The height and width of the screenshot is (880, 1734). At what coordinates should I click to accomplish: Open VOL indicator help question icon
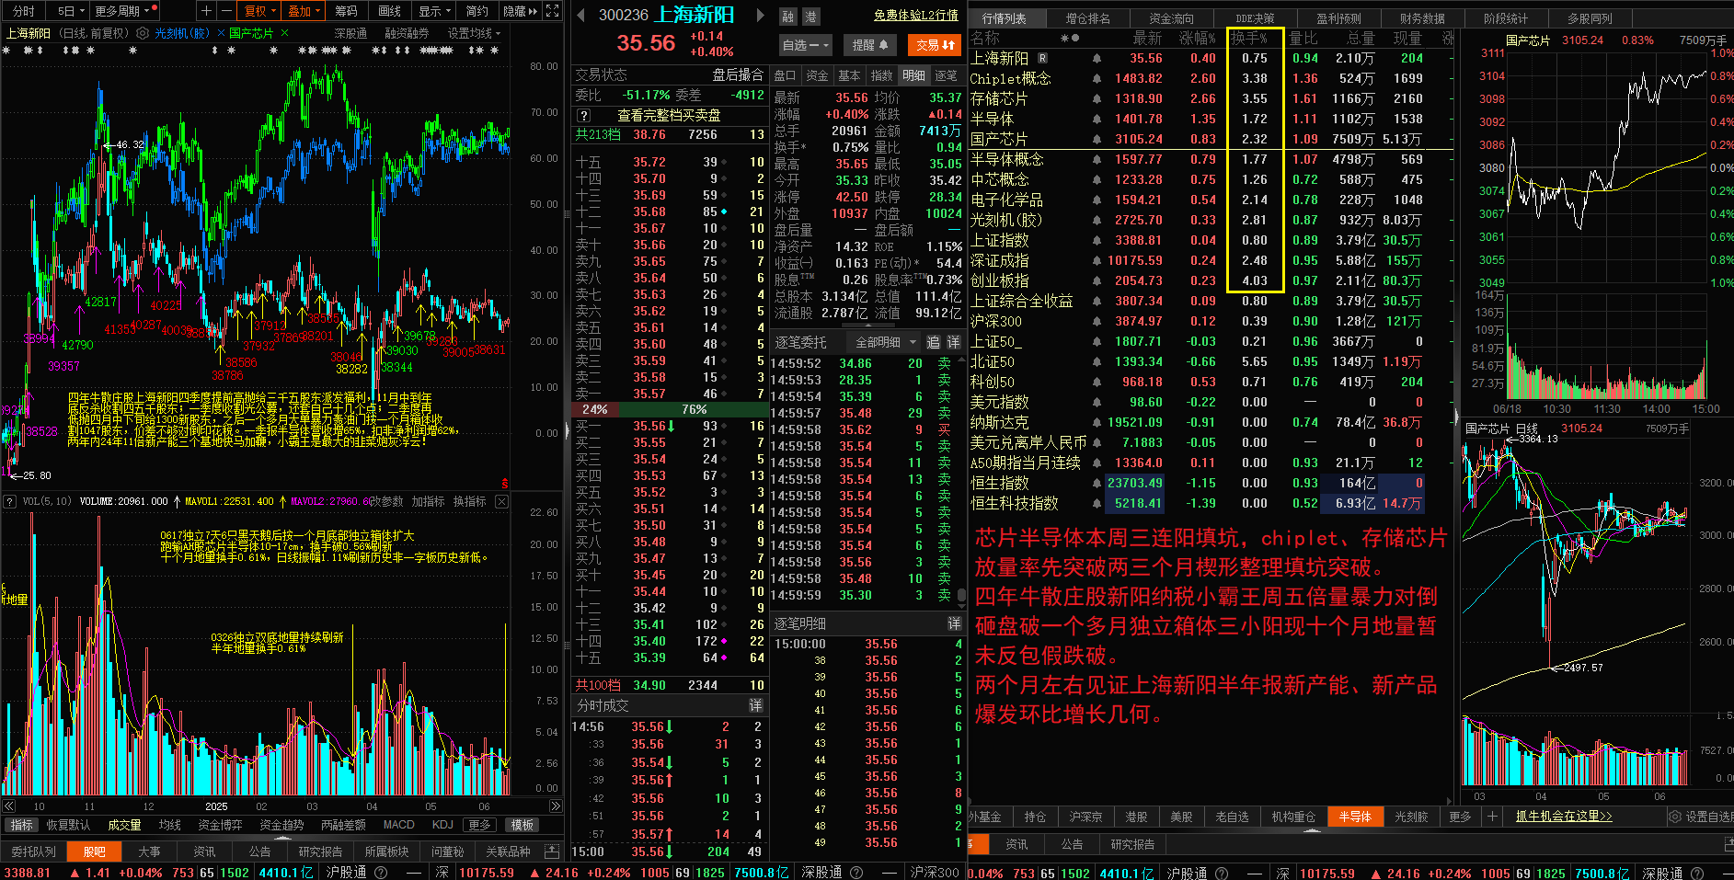coord(10,501)
